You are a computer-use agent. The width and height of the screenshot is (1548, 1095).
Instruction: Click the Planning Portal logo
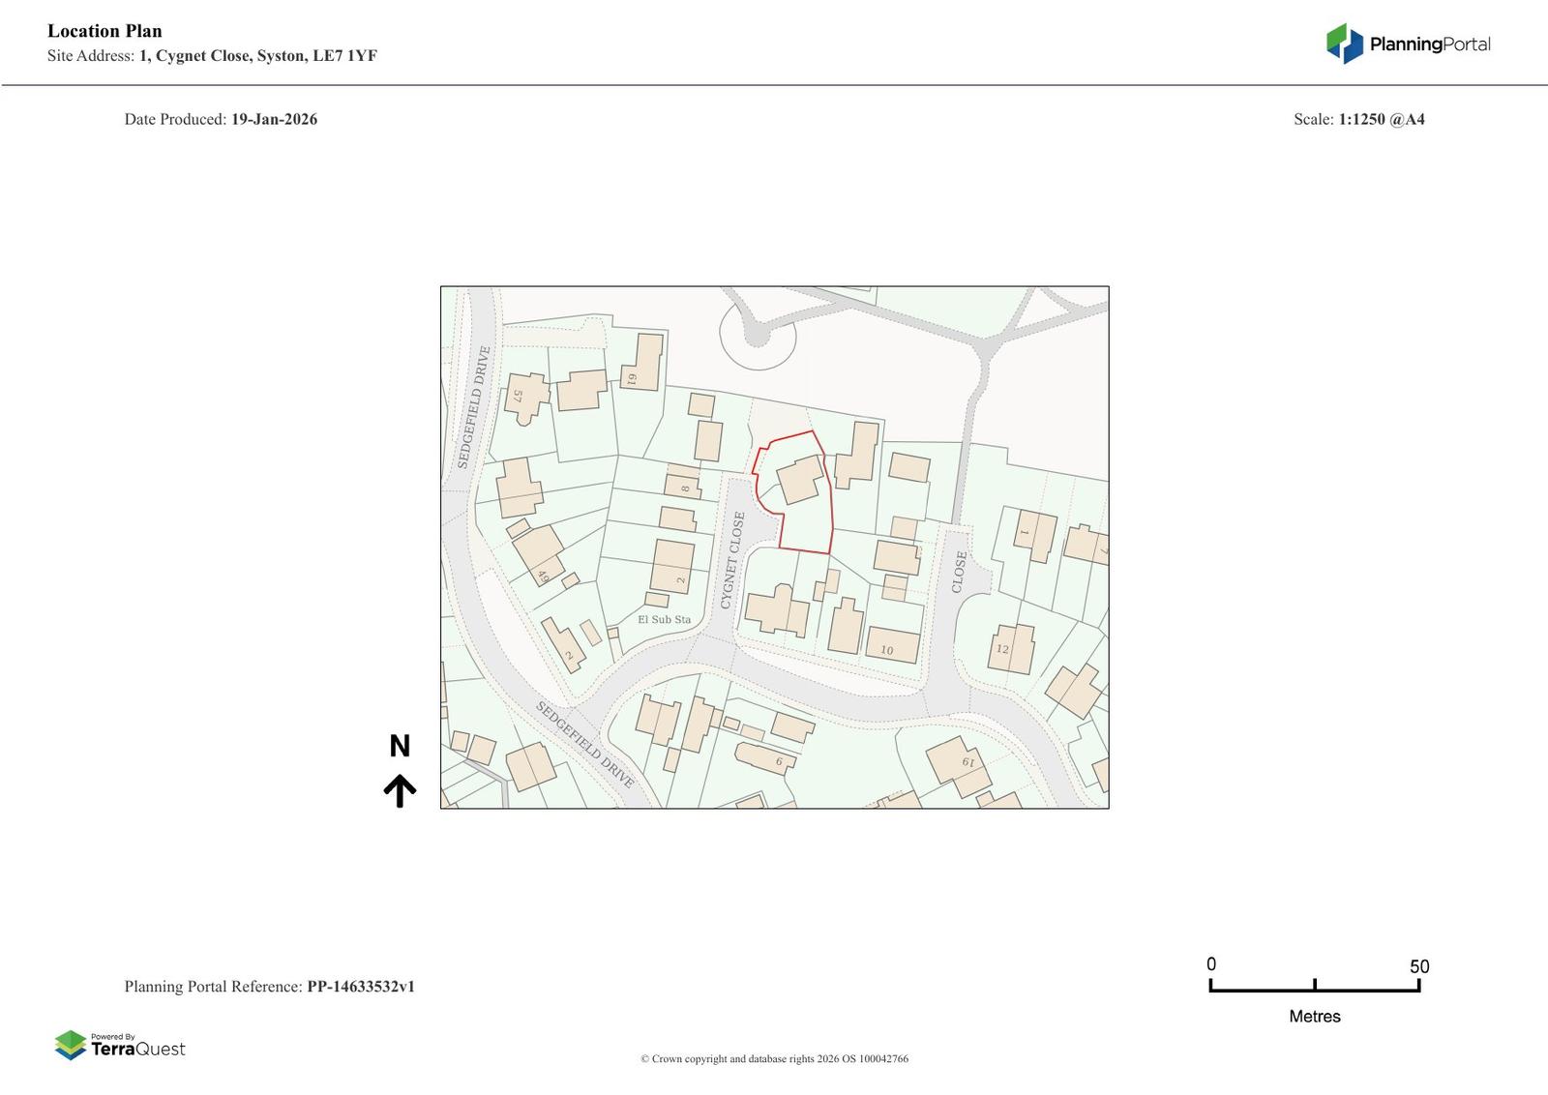pyautogui.click(x=1408, y=44)
